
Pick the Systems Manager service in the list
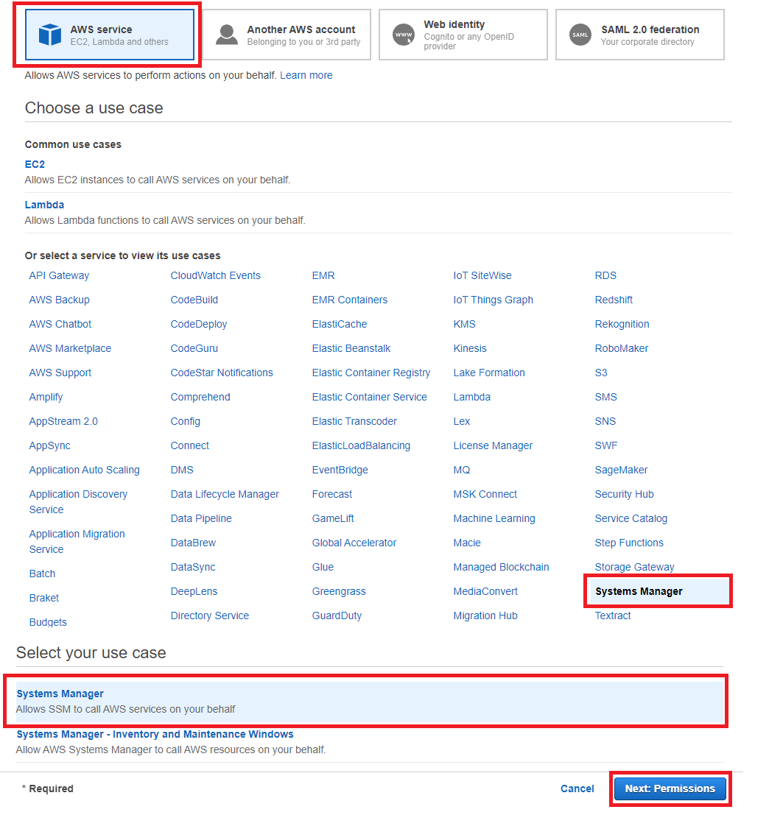point(658,592)
